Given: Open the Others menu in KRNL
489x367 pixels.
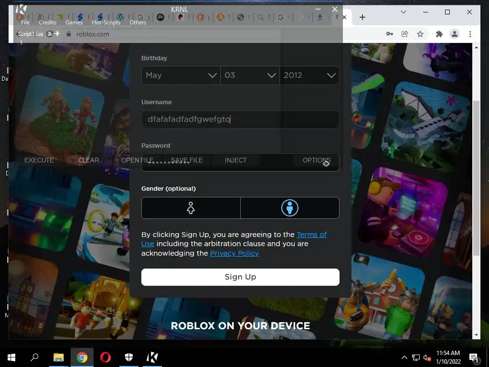Looking at the screenshot, I should (138, 22).
